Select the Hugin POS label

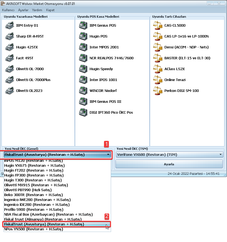click(99, 36)
